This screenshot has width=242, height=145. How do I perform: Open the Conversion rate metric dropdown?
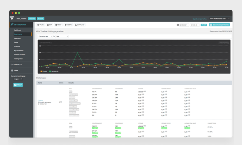(x=45, y=37)
